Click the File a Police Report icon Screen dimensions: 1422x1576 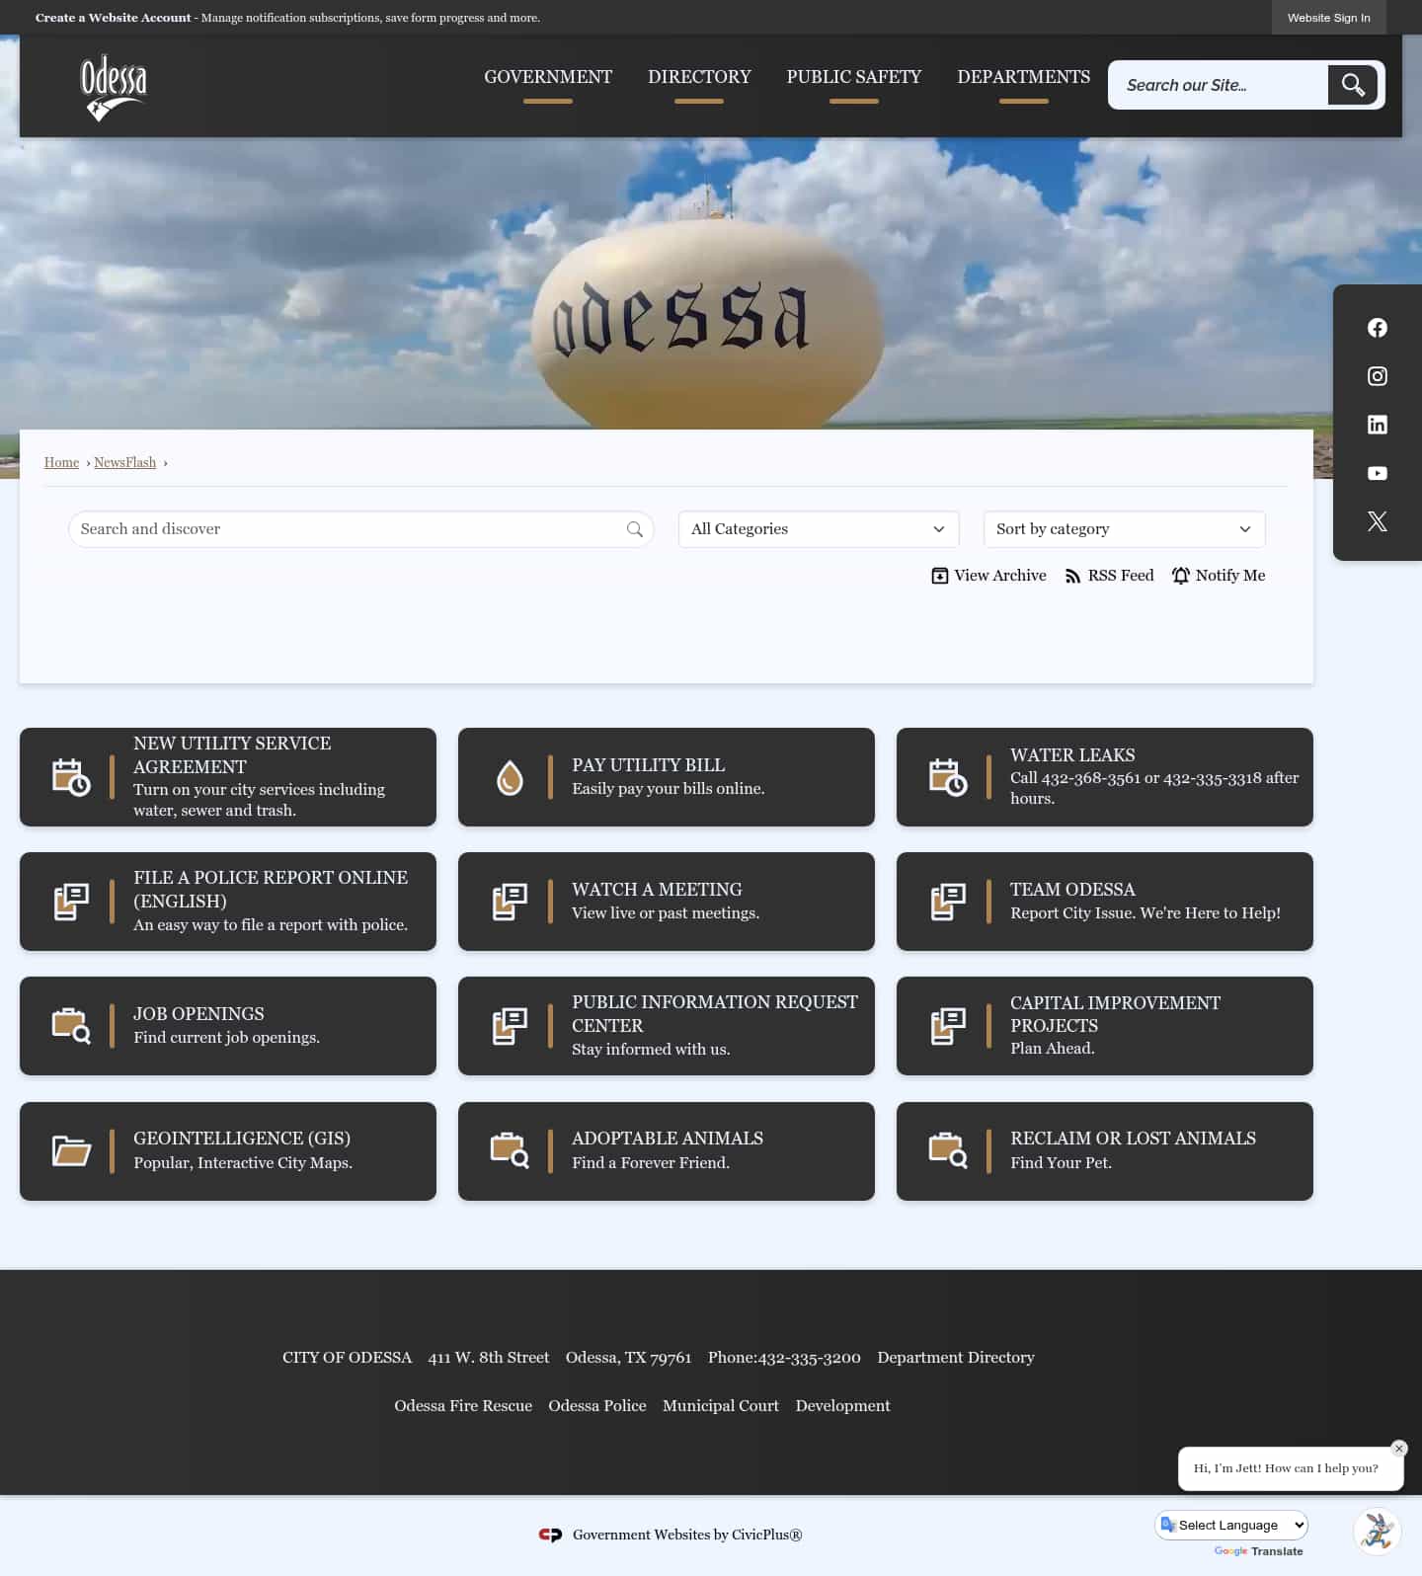point(71,902)
